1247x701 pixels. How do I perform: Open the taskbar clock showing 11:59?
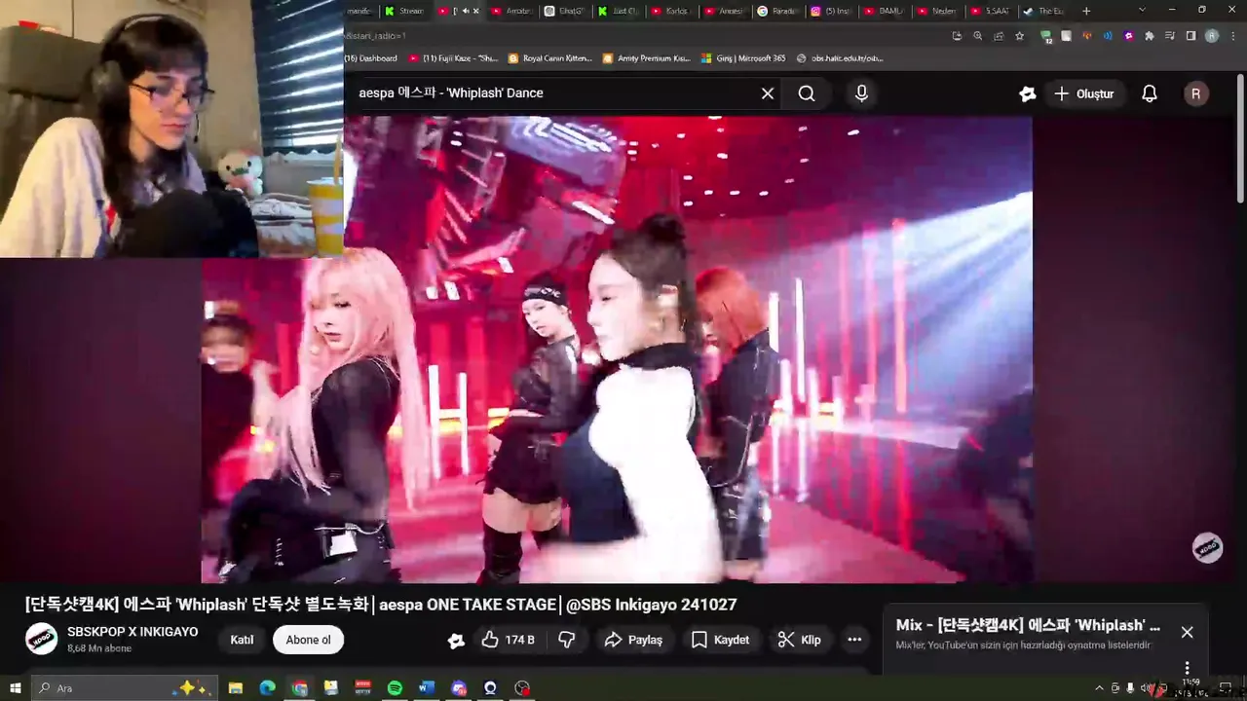click(x=1190, y=688)
